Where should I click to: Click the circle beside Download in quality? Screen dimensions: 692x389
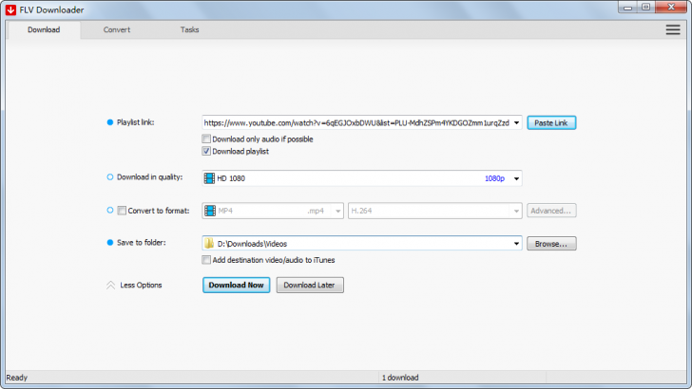(110, 177)
